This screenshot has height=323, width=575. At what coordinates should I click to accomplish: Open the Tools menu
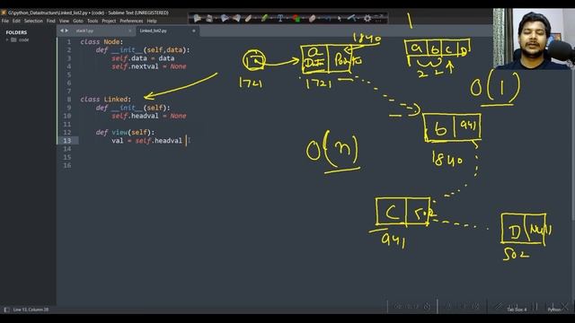tap(93, 21)
